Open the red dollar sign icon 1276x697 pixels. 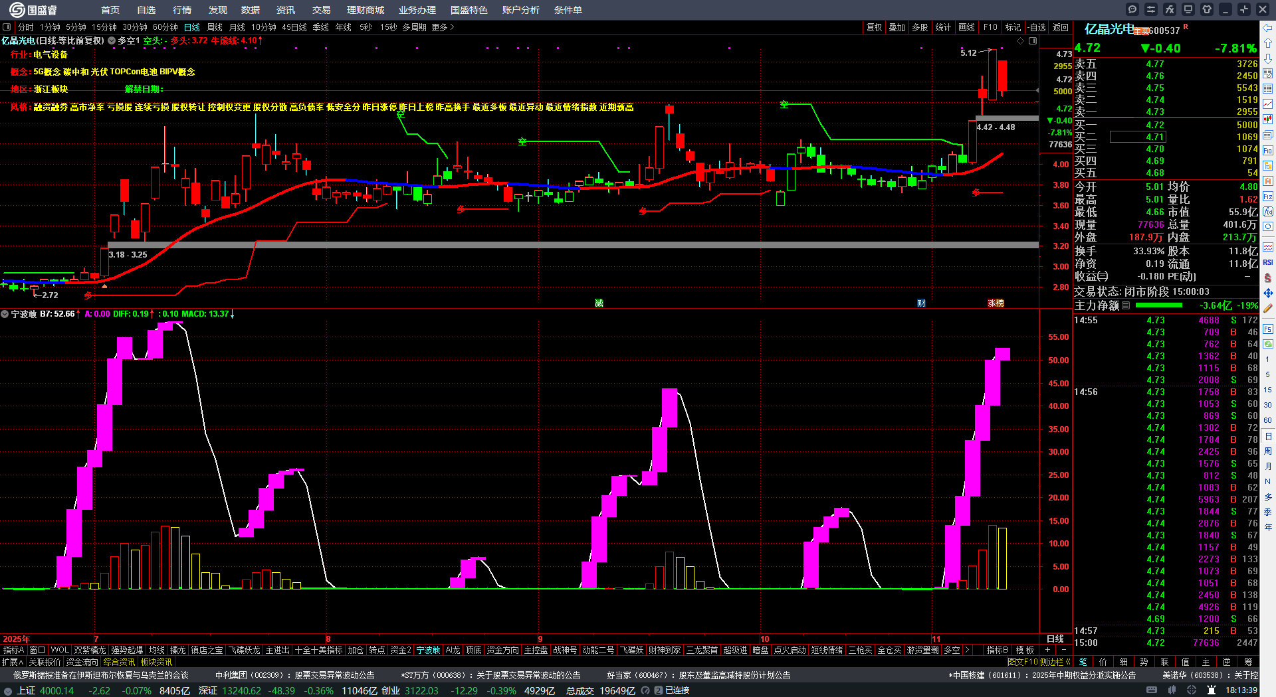[x=1268, y=277]
